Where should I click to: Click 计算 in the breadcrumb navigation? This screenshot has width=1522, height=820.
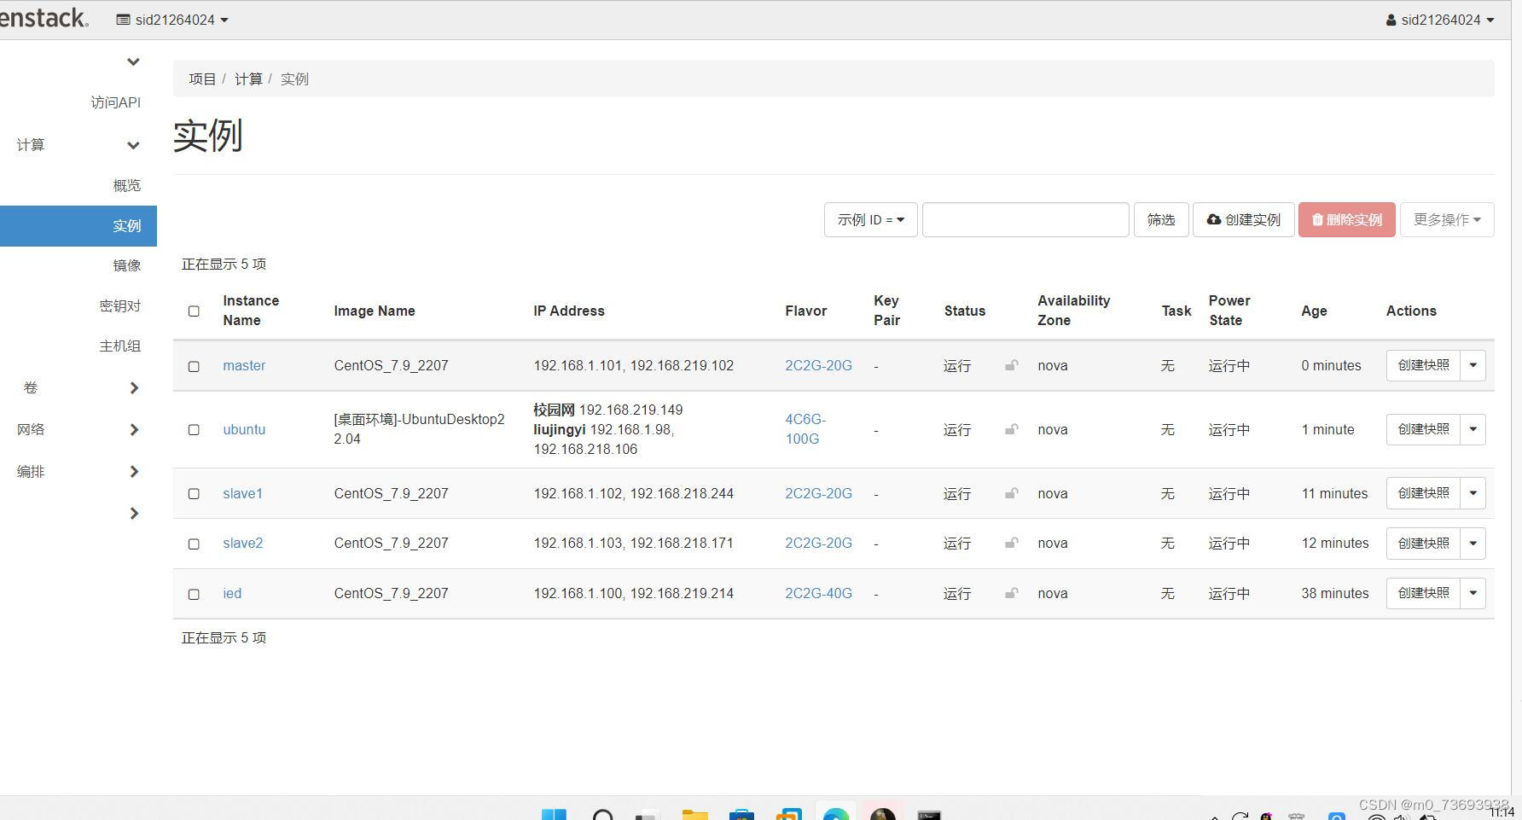[248, 79]
